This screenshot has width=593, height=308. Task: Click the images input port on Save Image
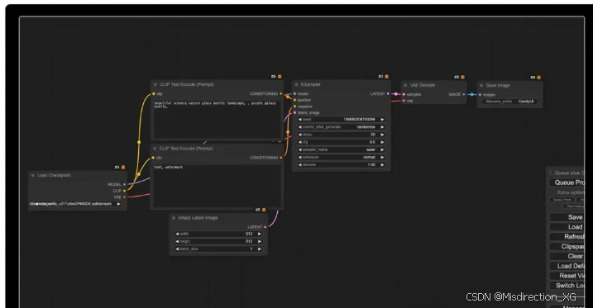point(480,95)
